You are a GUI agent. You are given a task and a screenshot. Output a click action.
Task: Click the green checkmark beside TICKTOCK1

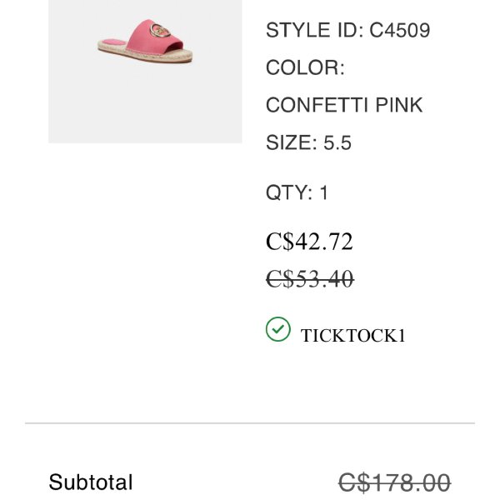click(x=278, y=330)
